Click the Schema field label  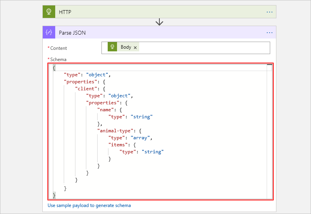(x=58, y=60)
